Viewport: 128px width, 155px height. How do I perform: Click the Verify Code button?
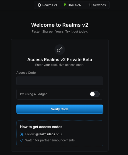click(60, 109)
